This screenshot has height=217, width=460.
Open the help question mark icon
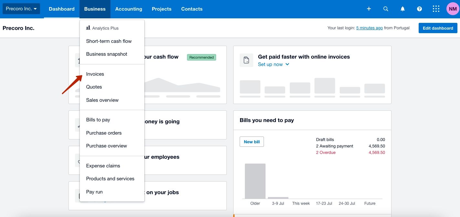pyautogui.click(x=419, y=9)
